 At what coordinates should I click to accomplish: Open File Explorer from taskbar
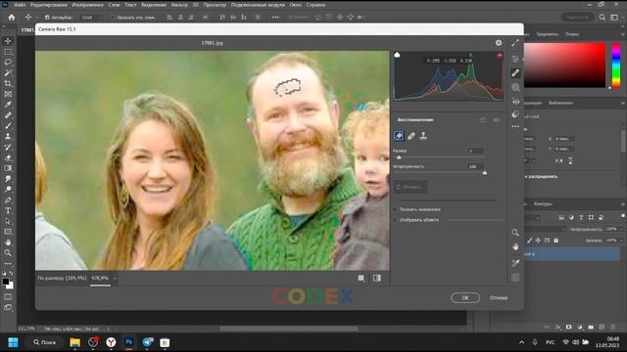(x=74, y=342)
